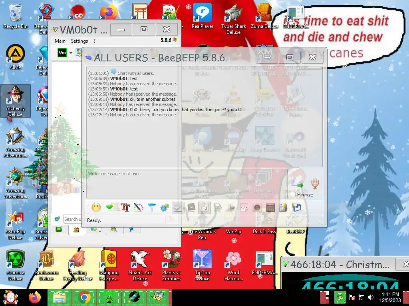The height and width of the screenshot is (306, 409).
Task: Click the network icon in the system tray
Action: pos(361,297)
